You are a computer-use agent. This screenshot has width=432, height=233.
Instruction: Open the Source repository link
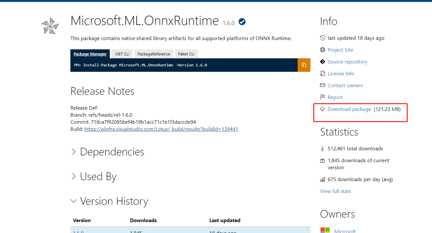(x=348, y=62)
